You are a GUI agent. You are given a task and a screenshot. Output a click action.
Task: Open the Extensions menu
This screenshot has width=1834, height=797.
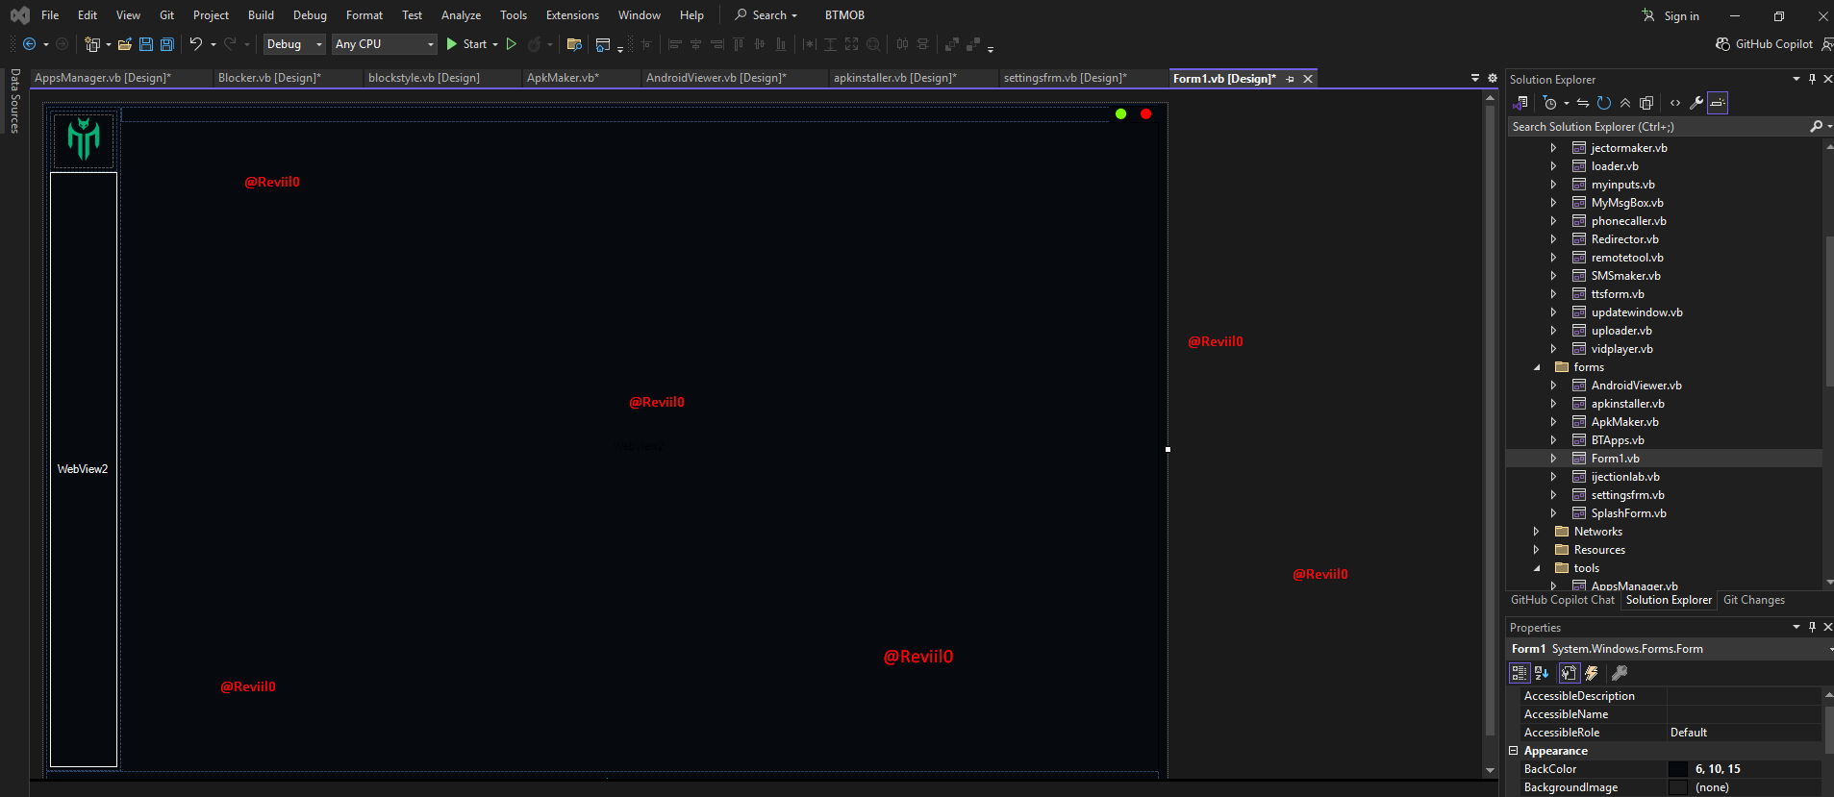pos(572,15)
